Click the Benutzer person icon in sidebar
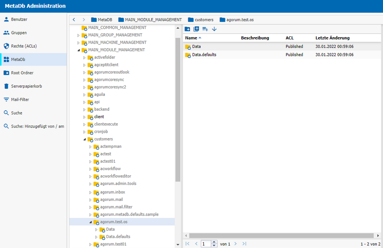 7,19
